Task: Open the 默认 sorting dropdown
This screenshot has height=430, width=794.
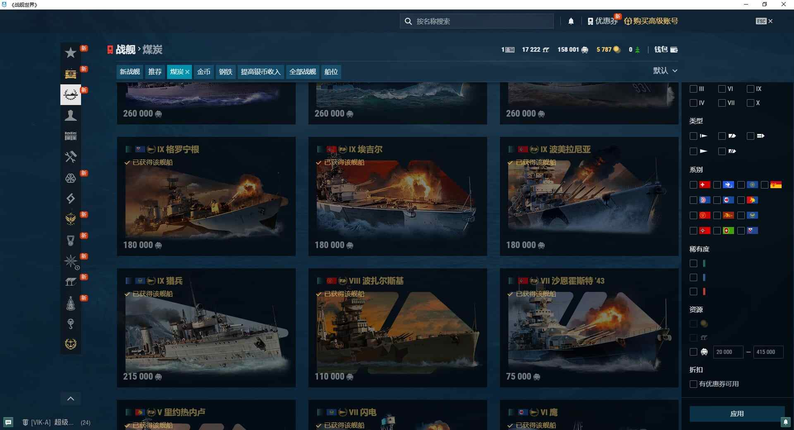Action: click(x=665, y=71)
